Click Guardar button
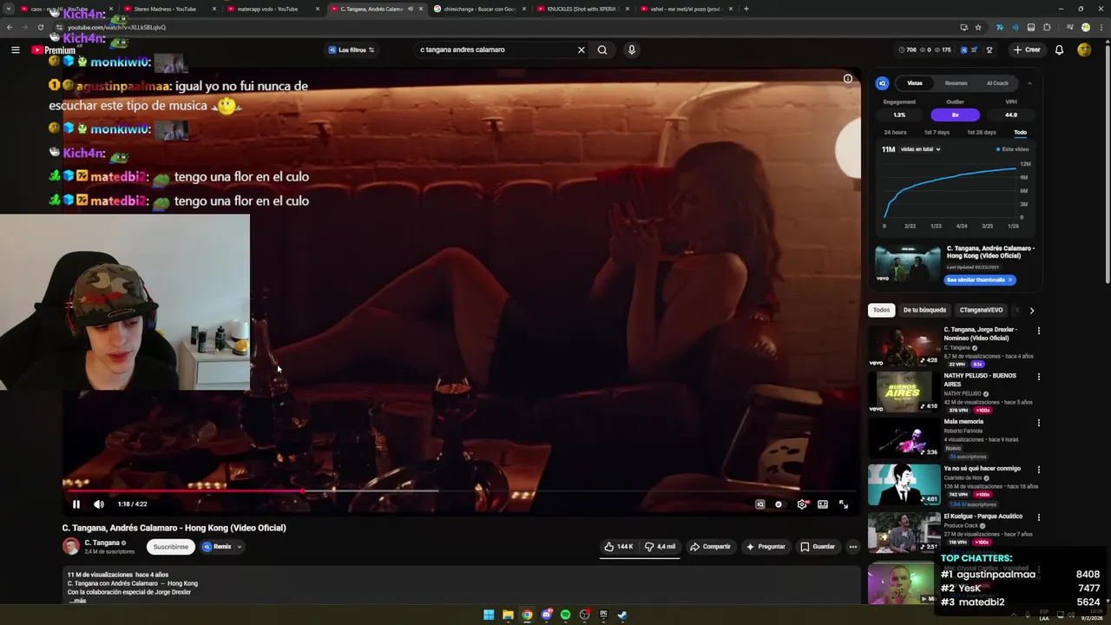The width and height of the screenshot is (1111, 625). coord(818,547)
